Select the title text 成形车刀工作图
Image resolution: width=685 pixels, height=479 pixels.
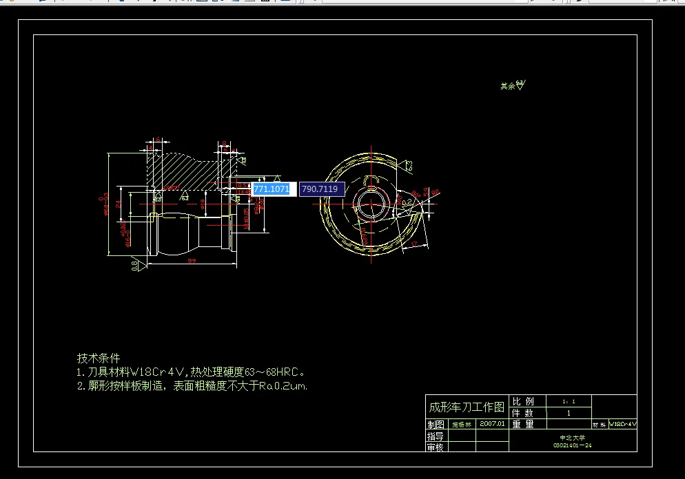click(x=467, y=407)
